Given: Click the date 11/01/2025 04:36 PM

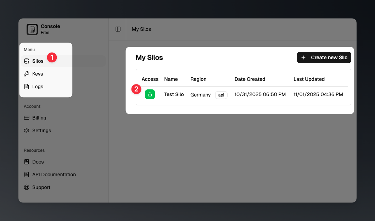Looking at the screenshot, I should [318, 94].
